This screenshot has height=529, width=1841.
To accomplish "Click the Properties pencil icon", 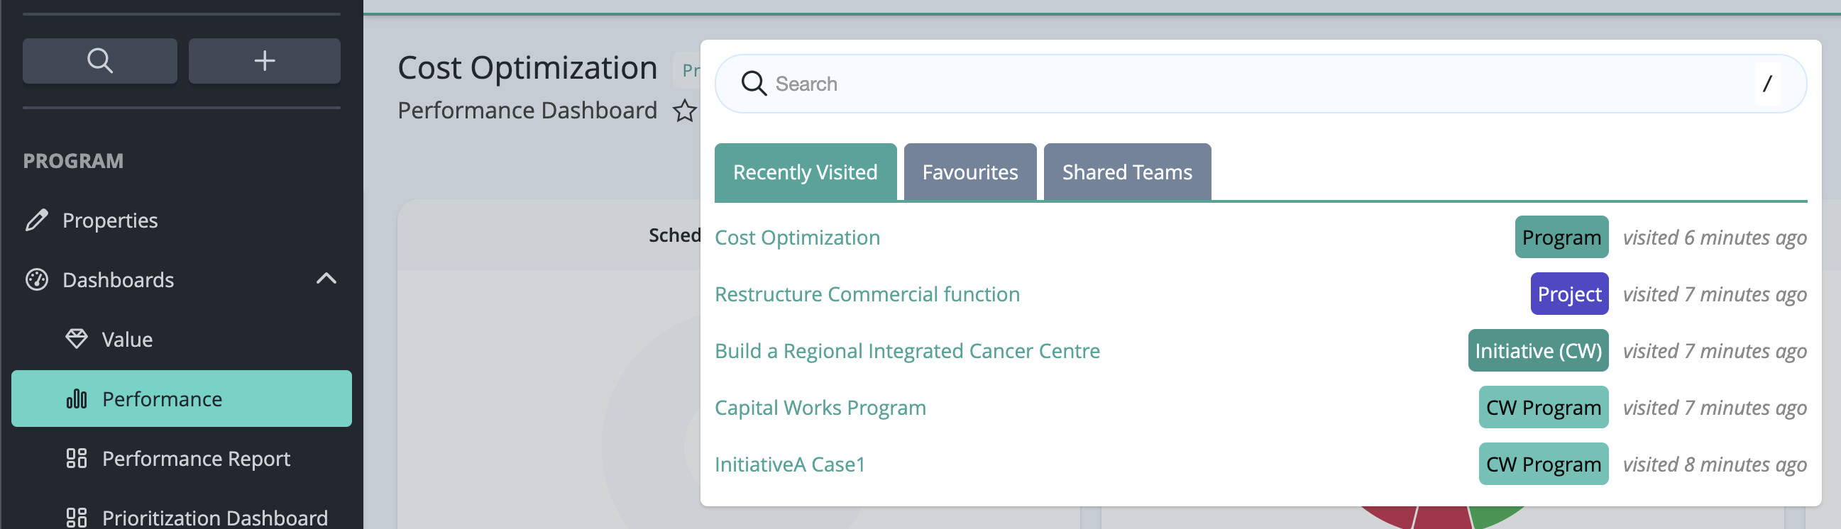I will [36, 220].
